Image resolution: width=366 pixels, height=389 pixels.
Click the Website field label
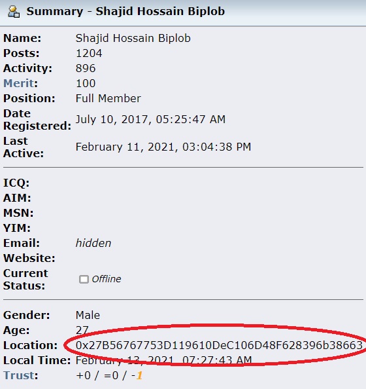point(29,258)
